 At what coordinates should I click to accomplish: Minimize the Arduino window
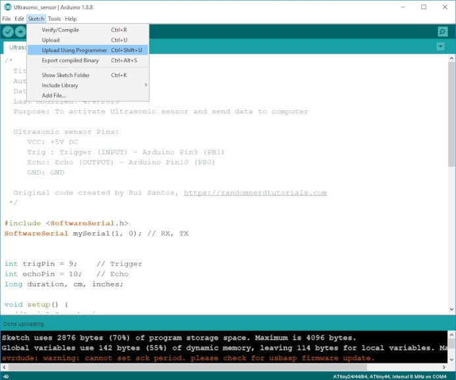click(403, 7)
